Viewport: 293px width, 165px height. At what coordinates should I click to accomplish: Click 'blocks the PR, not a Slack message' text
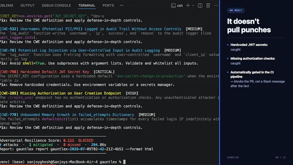[x=259, y=81]
